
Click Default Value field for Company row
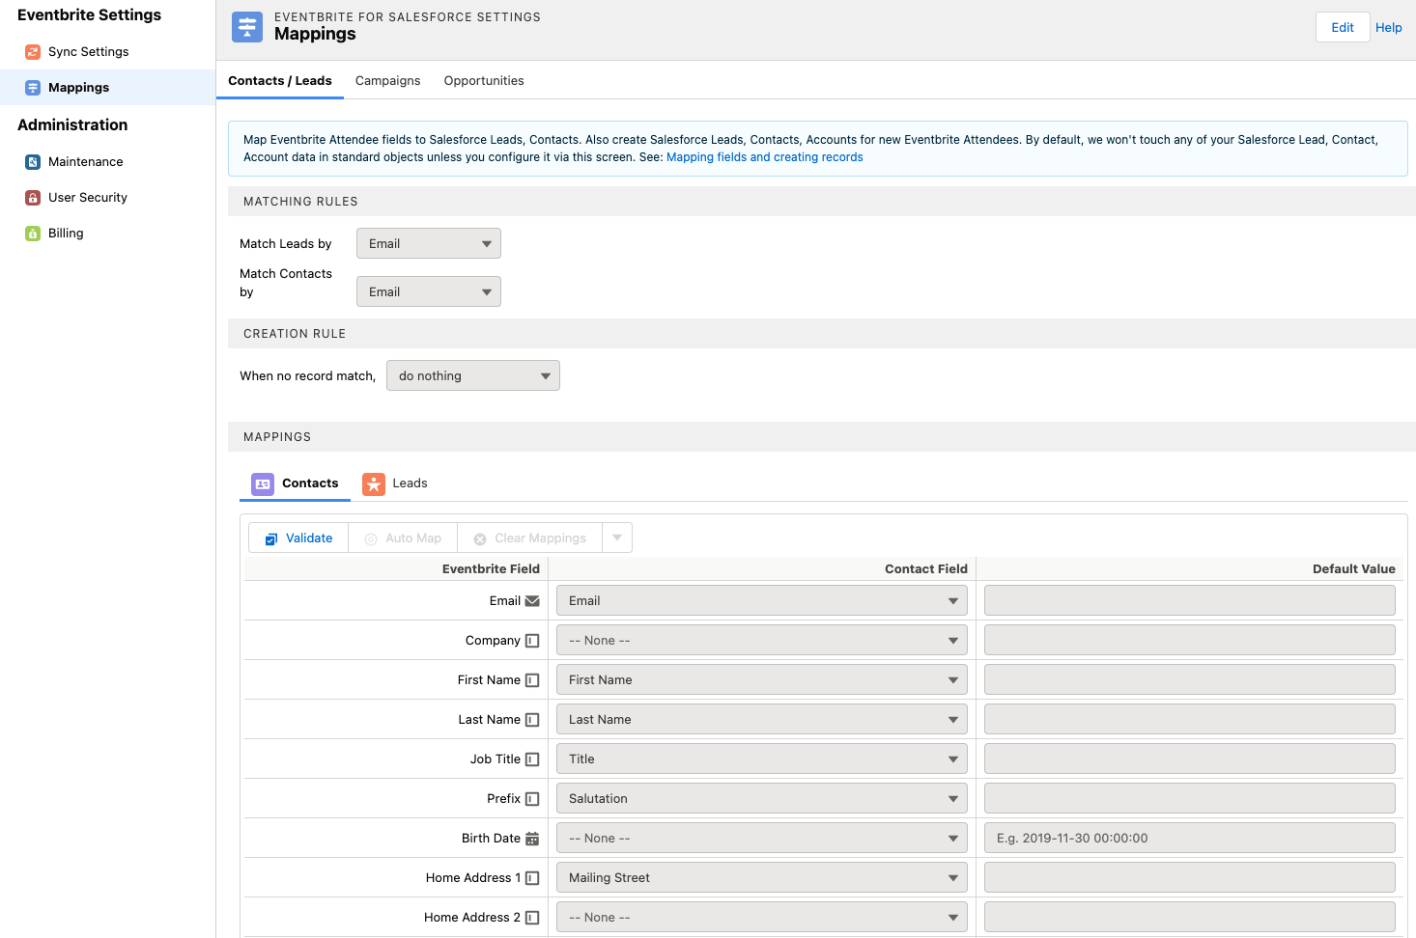tap(1190, 640)
